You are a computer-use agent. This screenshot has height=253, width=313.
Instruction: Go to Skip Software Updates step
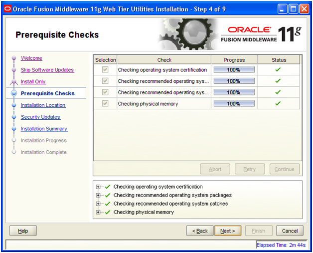point(47,70)
